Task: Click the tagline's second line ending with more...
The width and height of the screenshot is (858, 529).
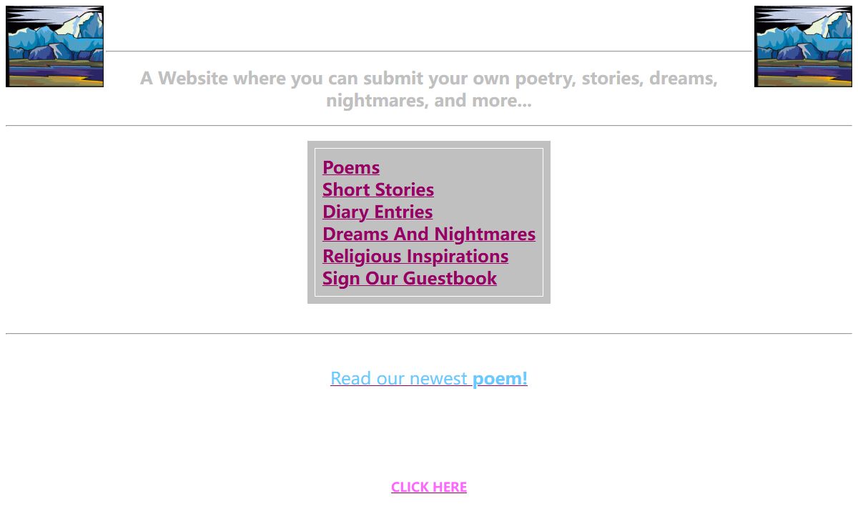Action: (x=429, y=101)
